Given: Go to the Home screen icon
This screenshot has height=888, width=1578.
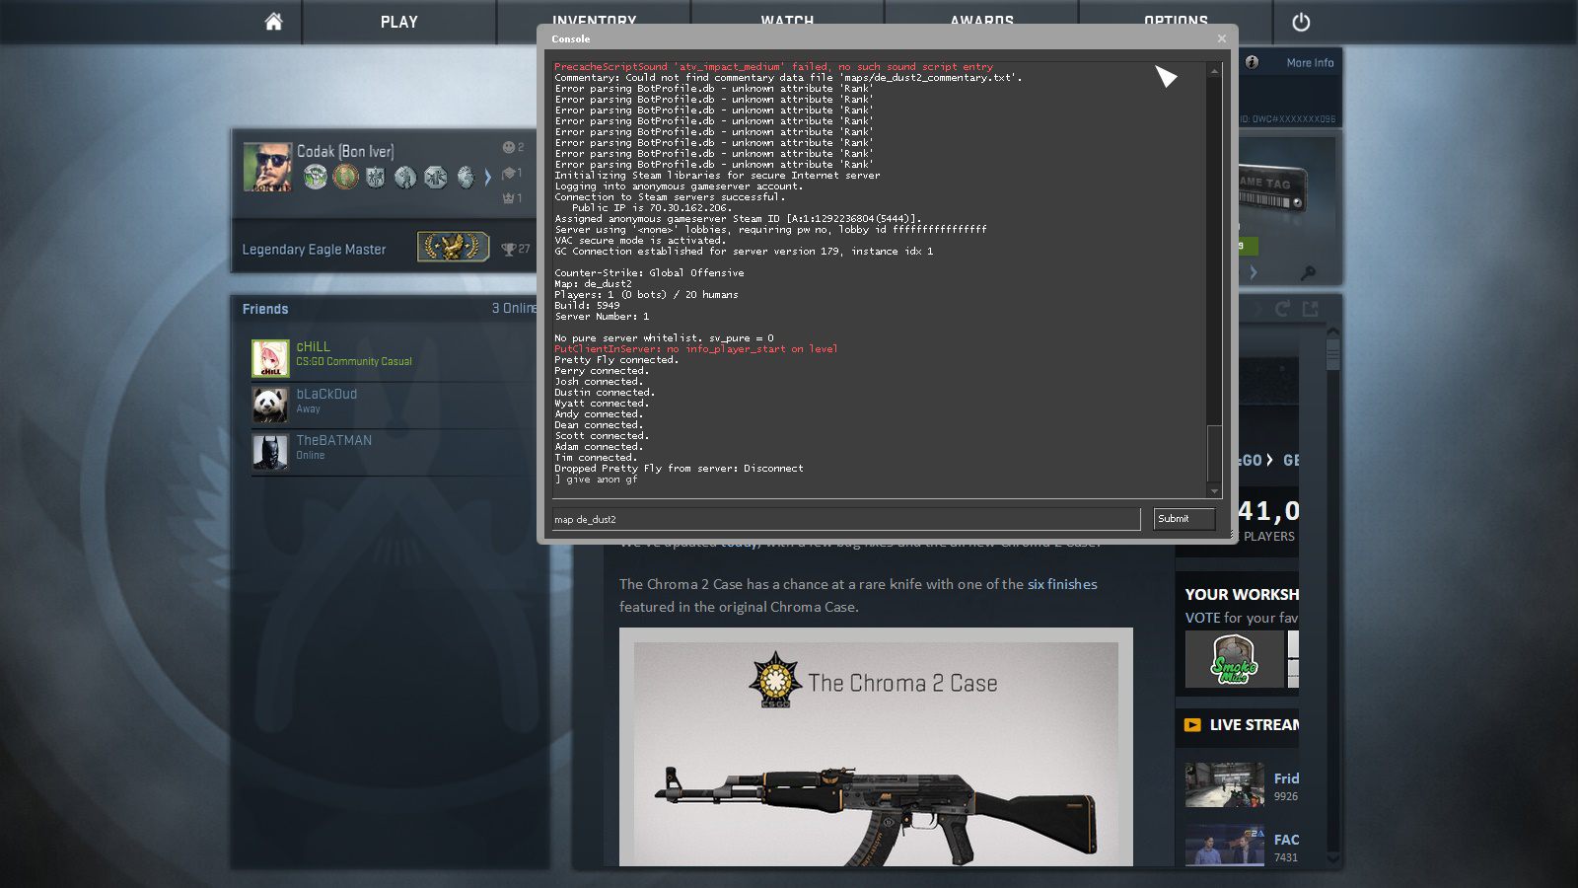Looking at the screenshot, I should pyautogui.click(x=273, y=22).
